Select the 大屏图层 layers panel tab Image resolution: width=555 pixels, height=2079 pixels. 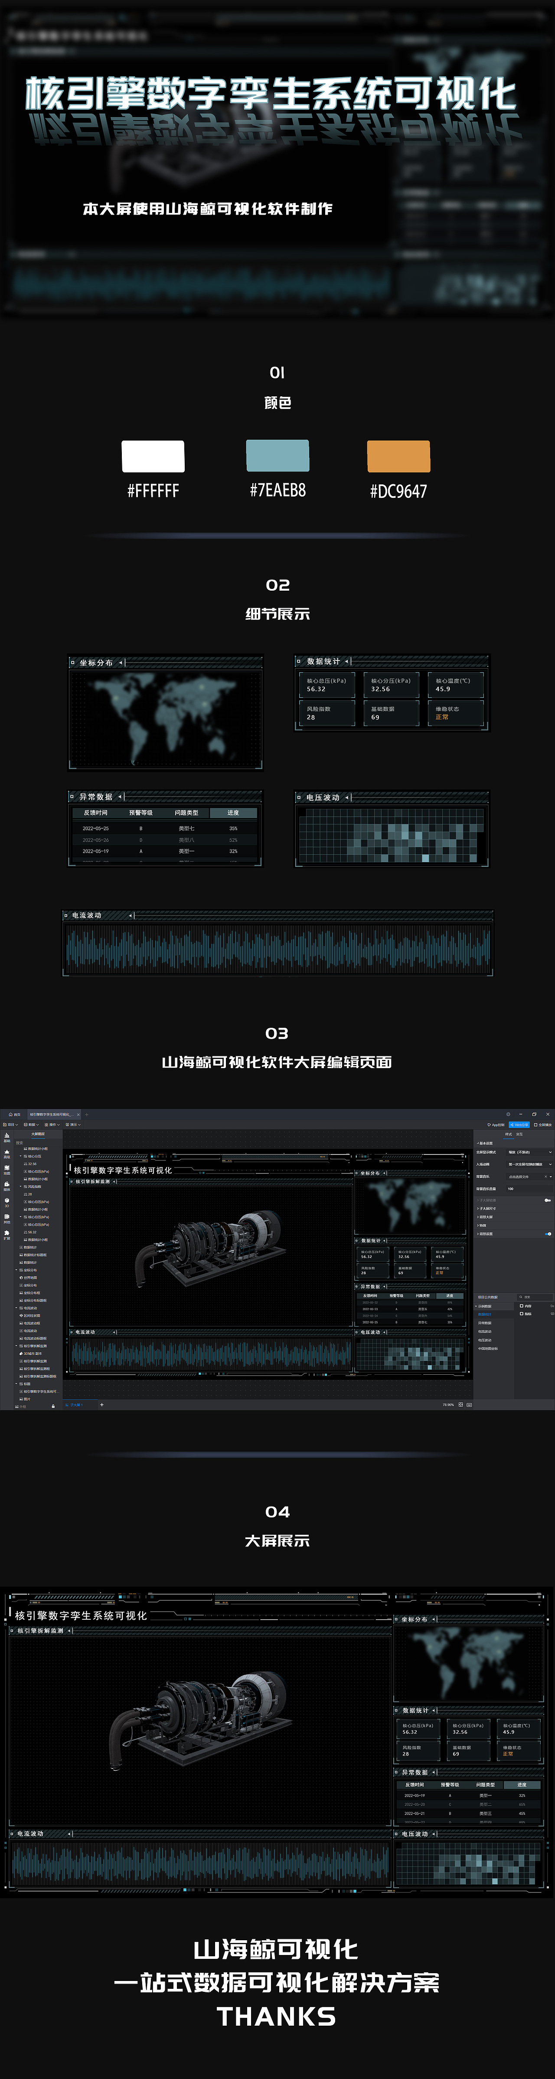[x=38, y=1134]
